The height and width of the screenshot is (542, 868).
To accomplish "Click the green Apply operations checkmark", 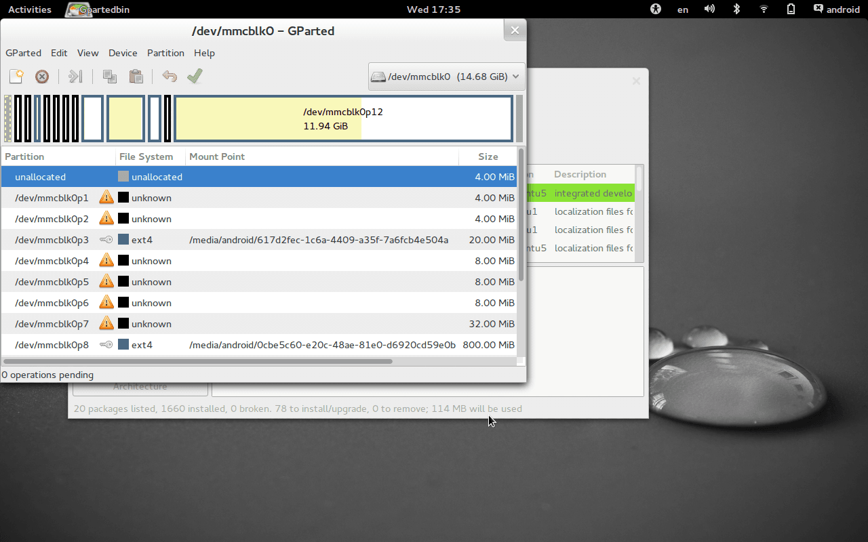I will point(195,76).
